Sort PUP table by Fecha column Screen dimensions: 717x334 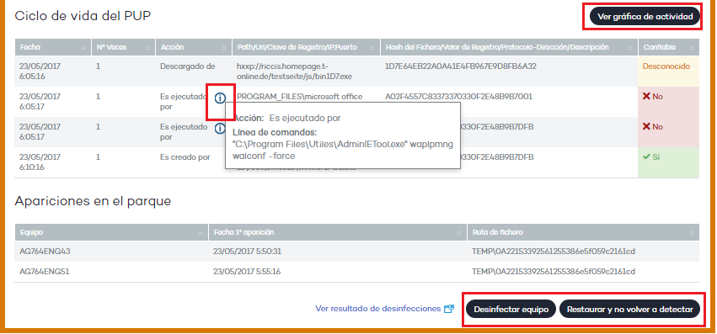pos(52,47)
